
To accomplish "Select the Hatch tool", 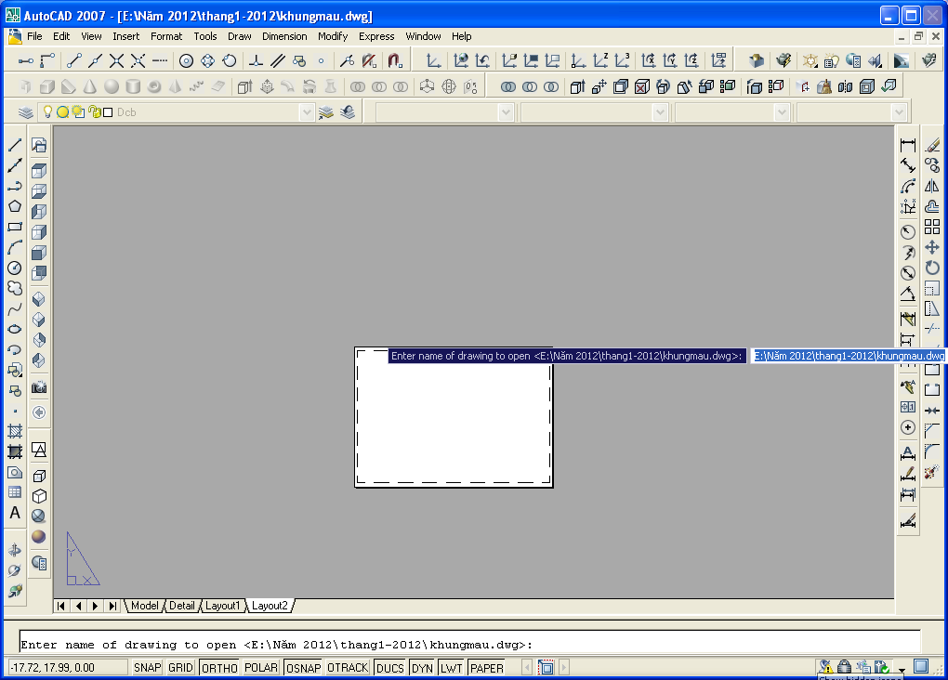I will pyautogui.click(x=15, y=431).
